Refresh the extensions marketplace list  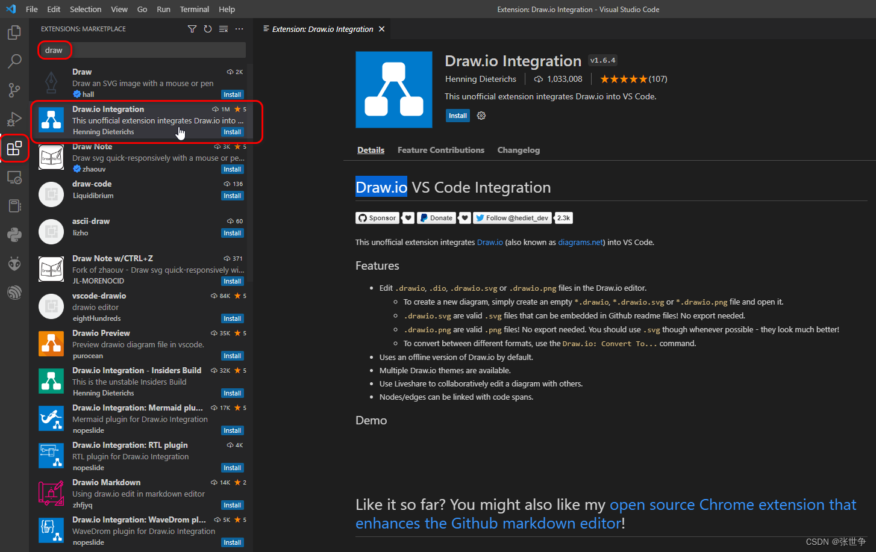coord(208,29)
